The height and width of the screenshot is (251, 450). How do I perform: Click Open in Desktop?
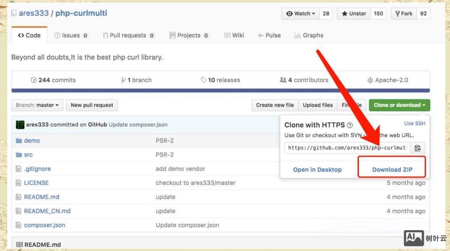(317, 170)
